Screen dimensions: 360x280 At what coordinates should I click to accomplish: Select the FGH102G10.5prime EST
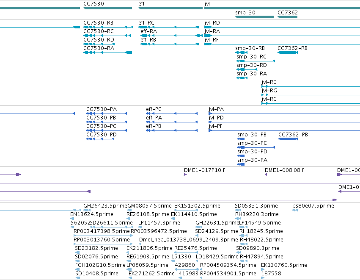tap(77, 270)
